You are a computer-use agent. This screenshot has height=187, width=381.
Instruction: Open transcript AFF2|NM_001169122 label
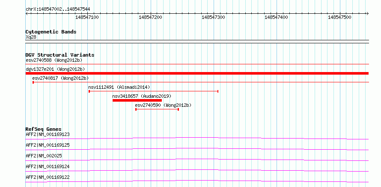pyautogui.click(x=48, y=177)
